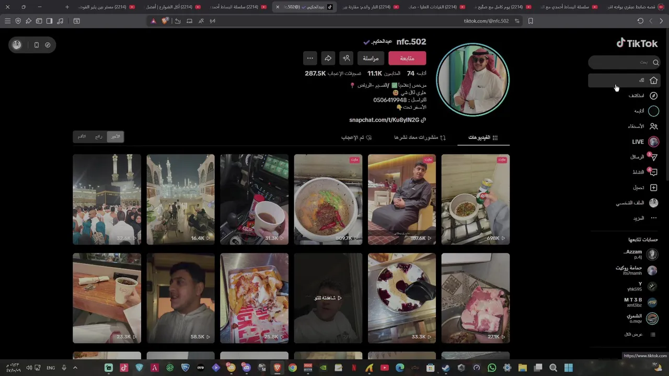Switch to the Liked (تم الإعجاب) tab

pos(356,137)
